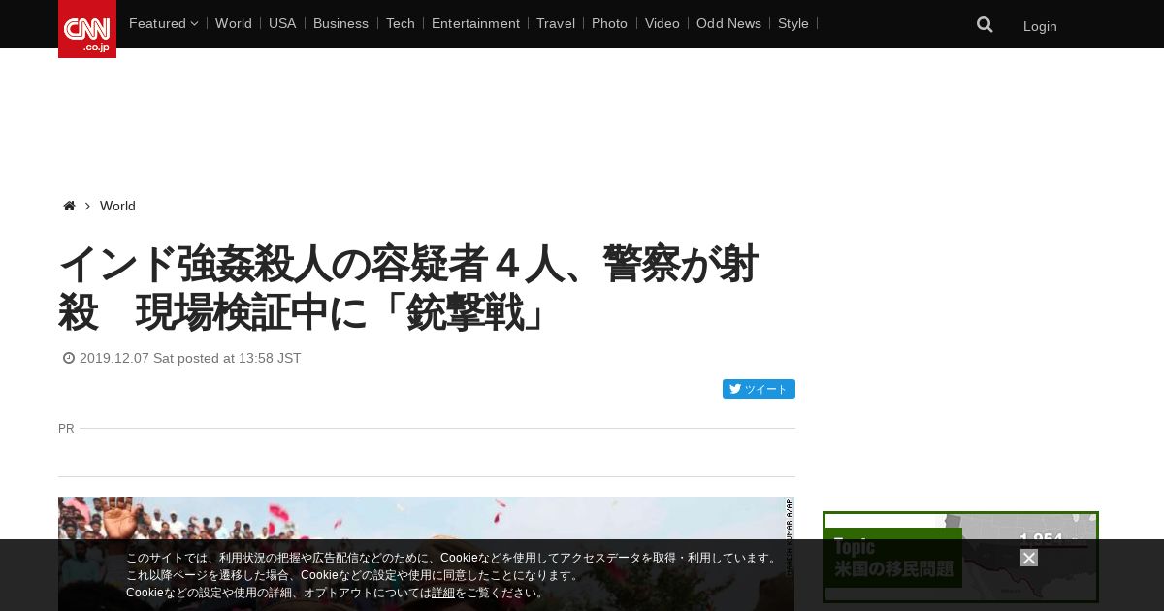This screenshot has height=611, width=1164.
Task: Open the CNN.co.jp logo home
Action: point(87,29)
